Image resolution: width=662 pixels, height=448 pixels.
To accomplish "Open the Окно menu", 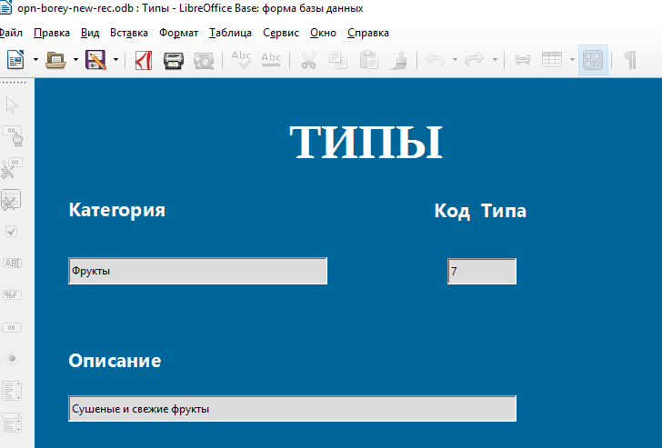I will point(323,33).
